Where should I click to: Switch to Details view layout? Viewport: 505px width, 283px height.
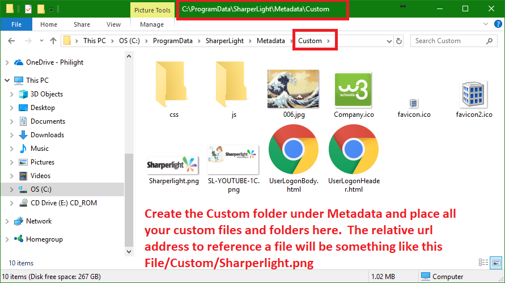click(x=483, y=263)
